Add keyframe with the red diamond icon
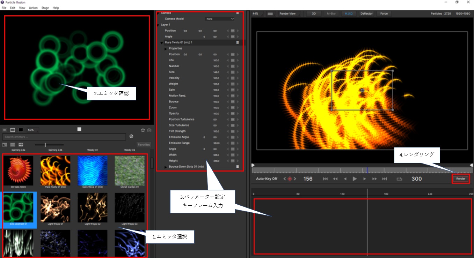This screenshot has height=258, width=474. coord(290,179)
